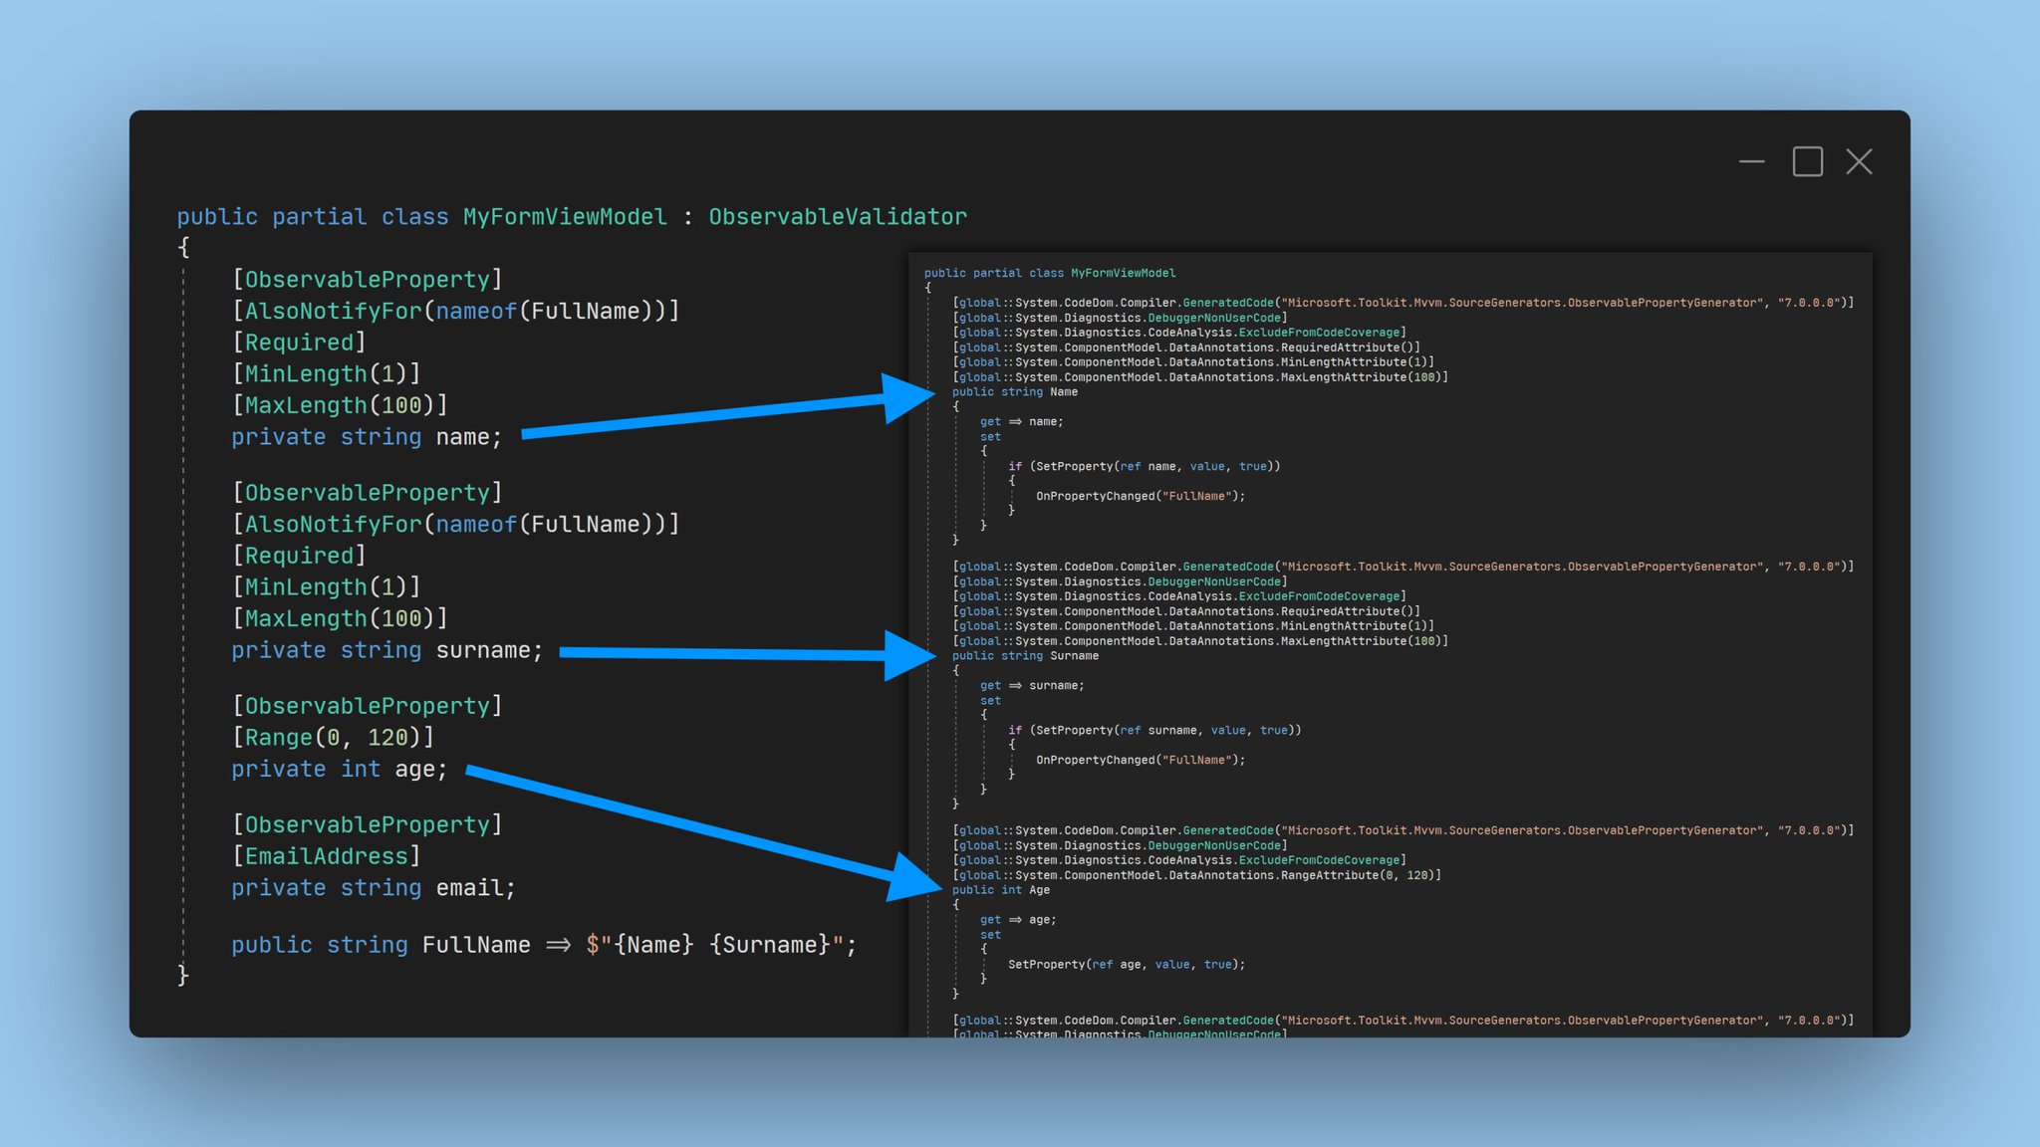Click the generated panel's MyFormViewModel header line

[x=1049, y=273]
